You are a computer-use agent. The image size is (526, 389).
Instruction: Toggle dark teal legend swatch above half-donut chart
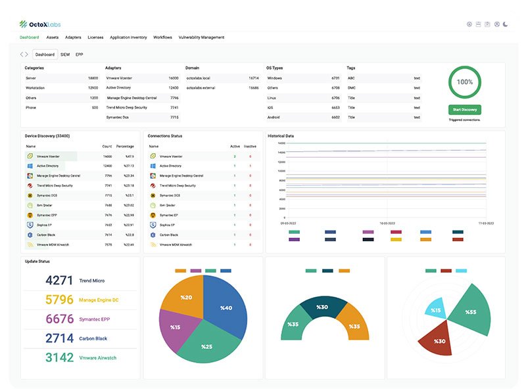click(x=327, y=271)
